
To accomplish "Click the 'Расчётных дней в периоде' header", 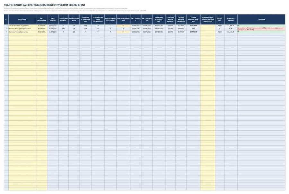I will pyautogui.click(x=171, y=19).
